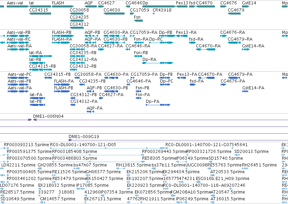Click protein Pex13-PA label
The width and height of the screenshot is (288, 204).
click(187, 74)
